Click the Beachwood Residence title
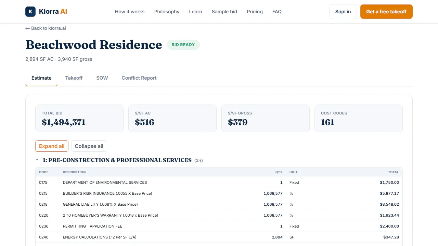The image size is (438, 246). pos(94,45)
